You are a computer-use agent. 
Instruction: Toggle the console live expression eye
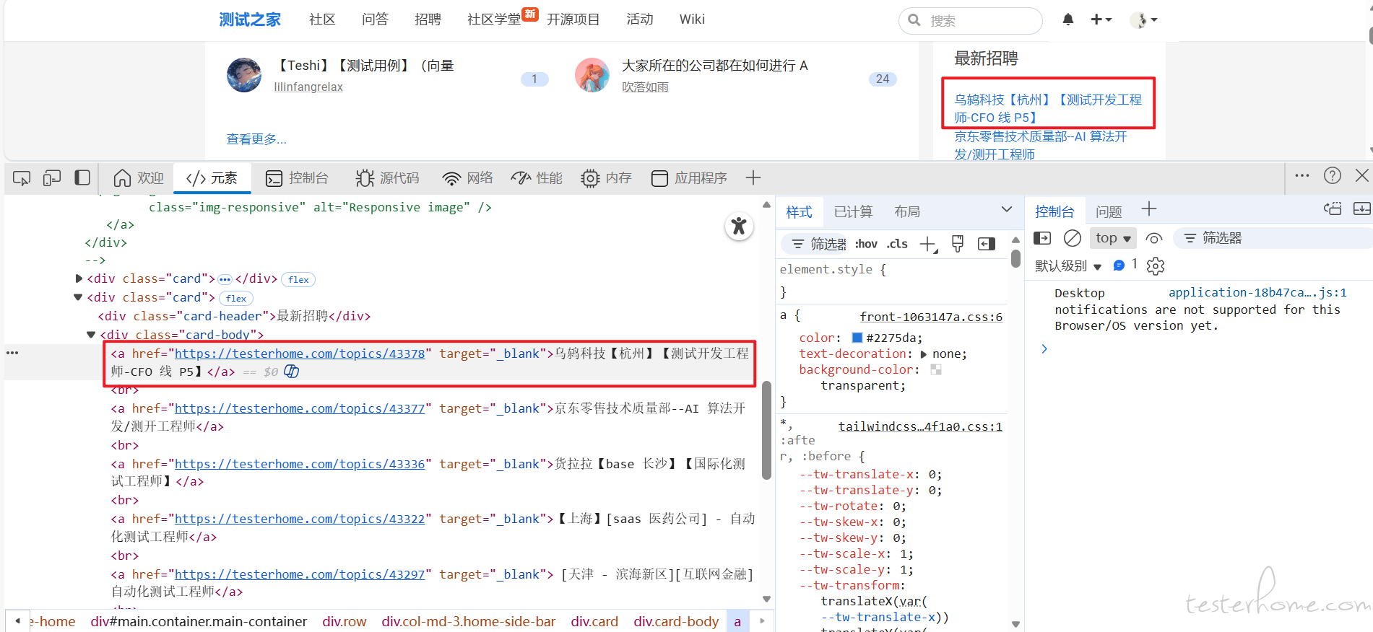point(1154,238)
